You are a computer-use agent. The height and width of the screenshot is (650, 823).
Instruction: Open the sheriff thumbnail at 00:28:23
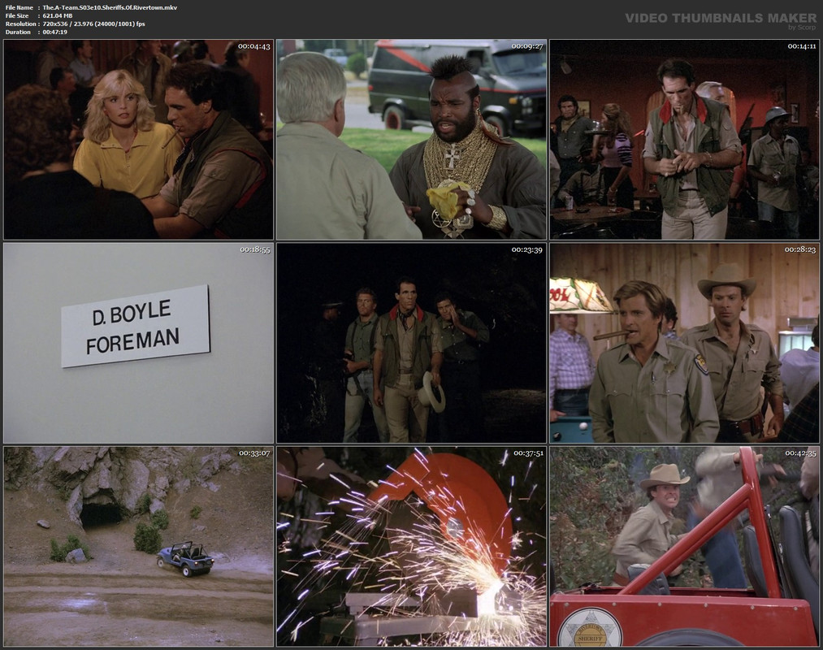684,343
